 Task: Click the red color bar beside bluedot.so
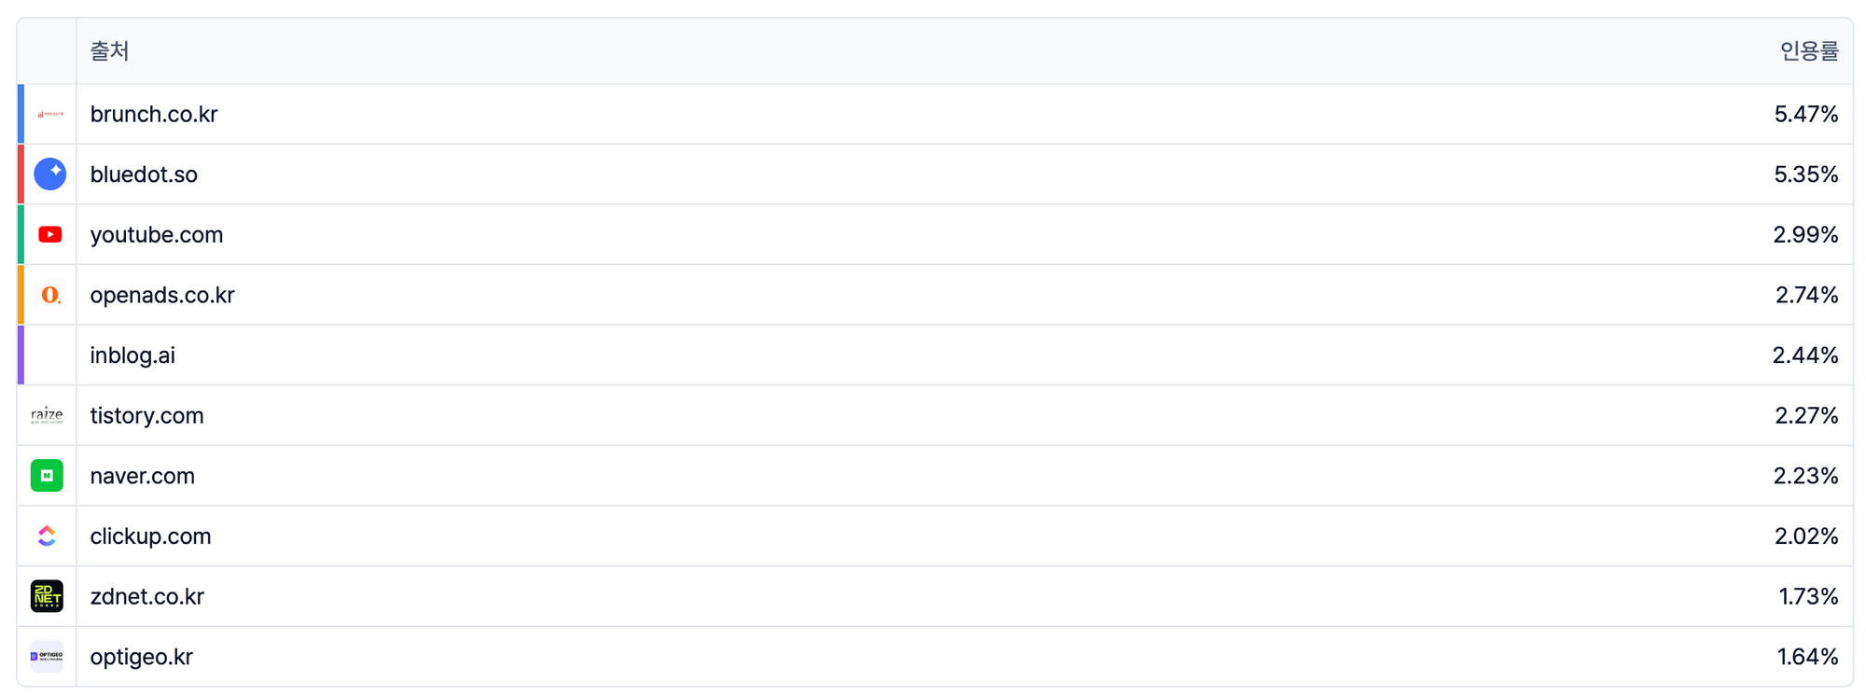pos(21,174)
